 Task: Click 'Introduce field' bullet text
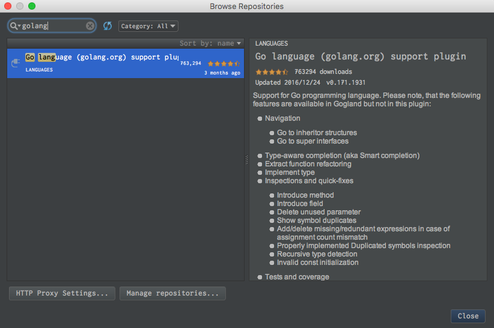[x=300, y=204]
